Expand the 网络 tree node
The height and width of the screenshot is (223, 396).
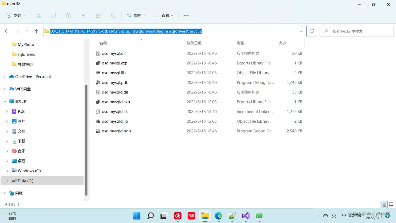coord(5,193)
